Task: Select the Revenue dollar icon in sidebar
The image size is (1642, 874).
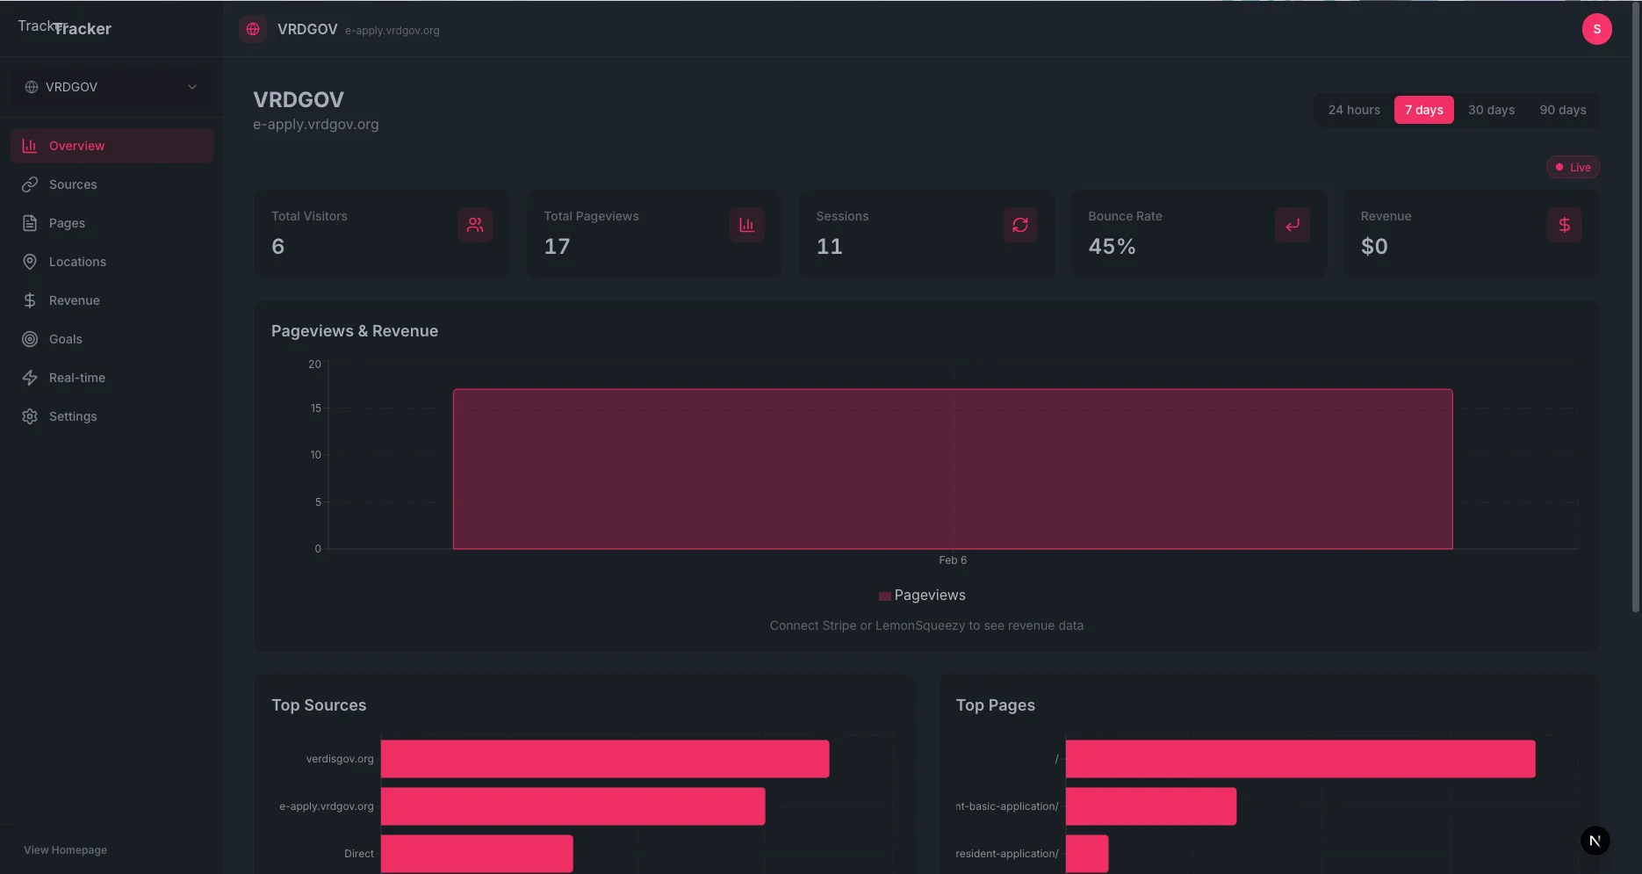Action: [30, 300]
